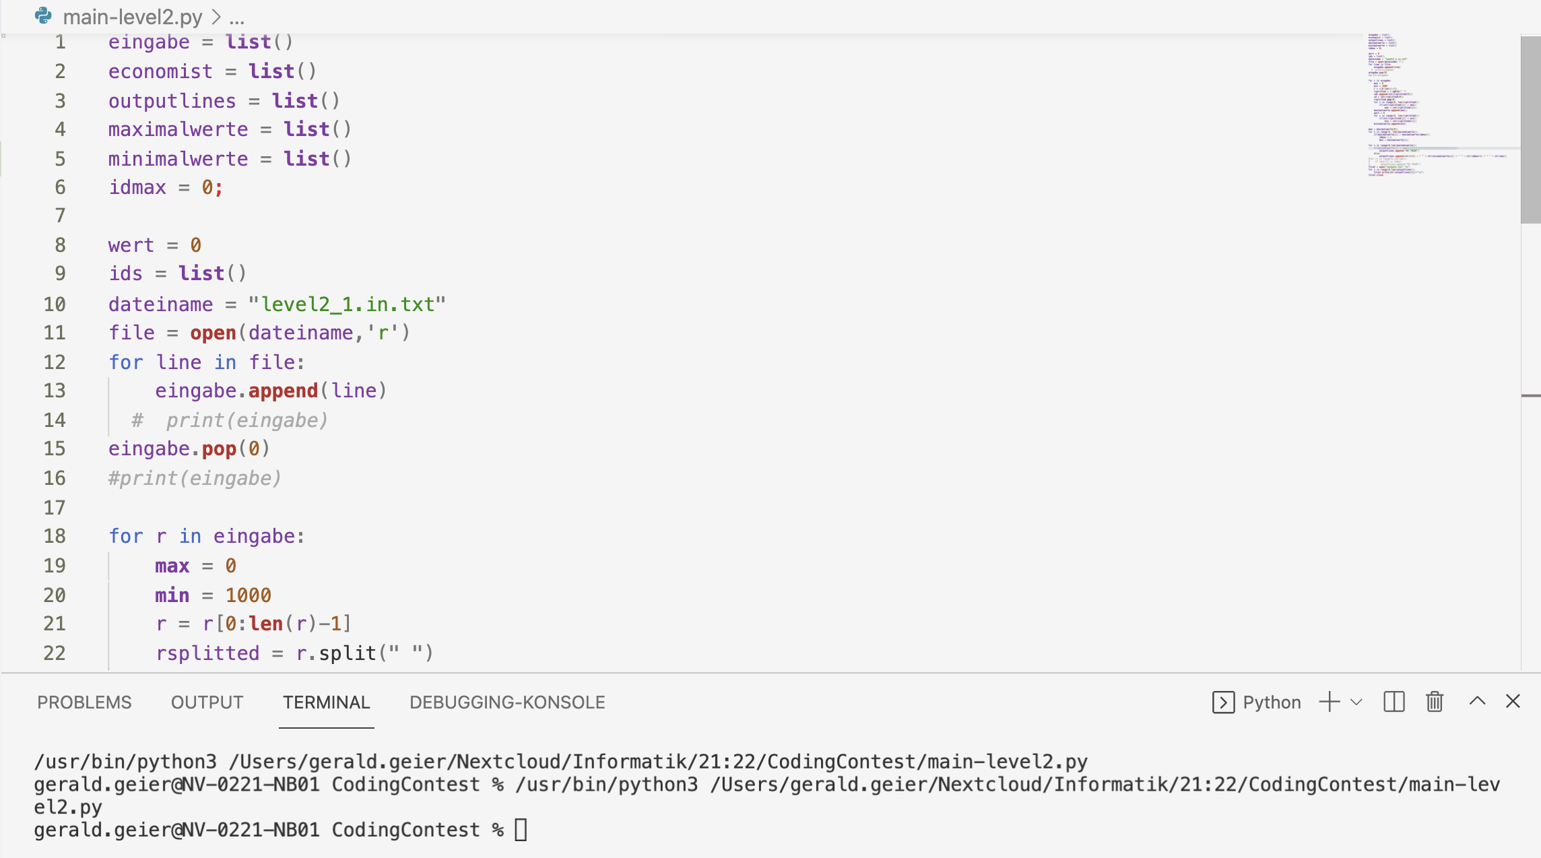The image size is (1541, 858).
Task: Jump to code via the minimap
Action: (x=1437, y=104)
